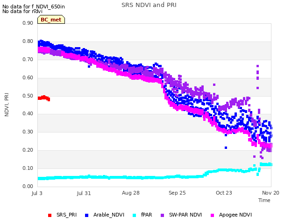The image size is (299, 224).
Task: Click the 0.30 y-axis tick label
Action: tap(28, 132)
